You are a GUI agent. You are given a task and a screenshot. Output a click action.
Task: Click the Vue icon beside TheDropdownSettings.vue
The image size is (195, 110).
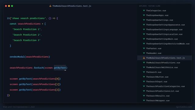click(x=144, y=20)
